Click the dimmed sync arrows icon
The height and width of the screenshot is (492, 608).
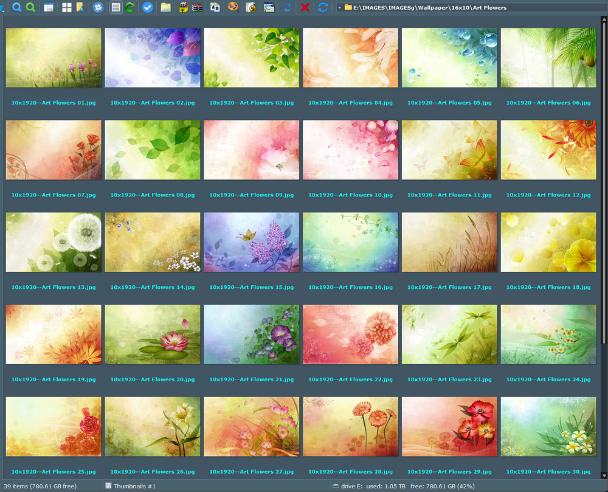point(286,8)
